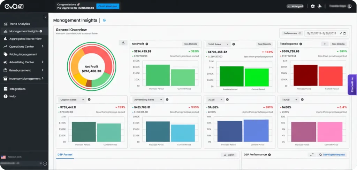Open the settings gear in top bar
This screenshot has height=170, width=357.
pos(313,6)
